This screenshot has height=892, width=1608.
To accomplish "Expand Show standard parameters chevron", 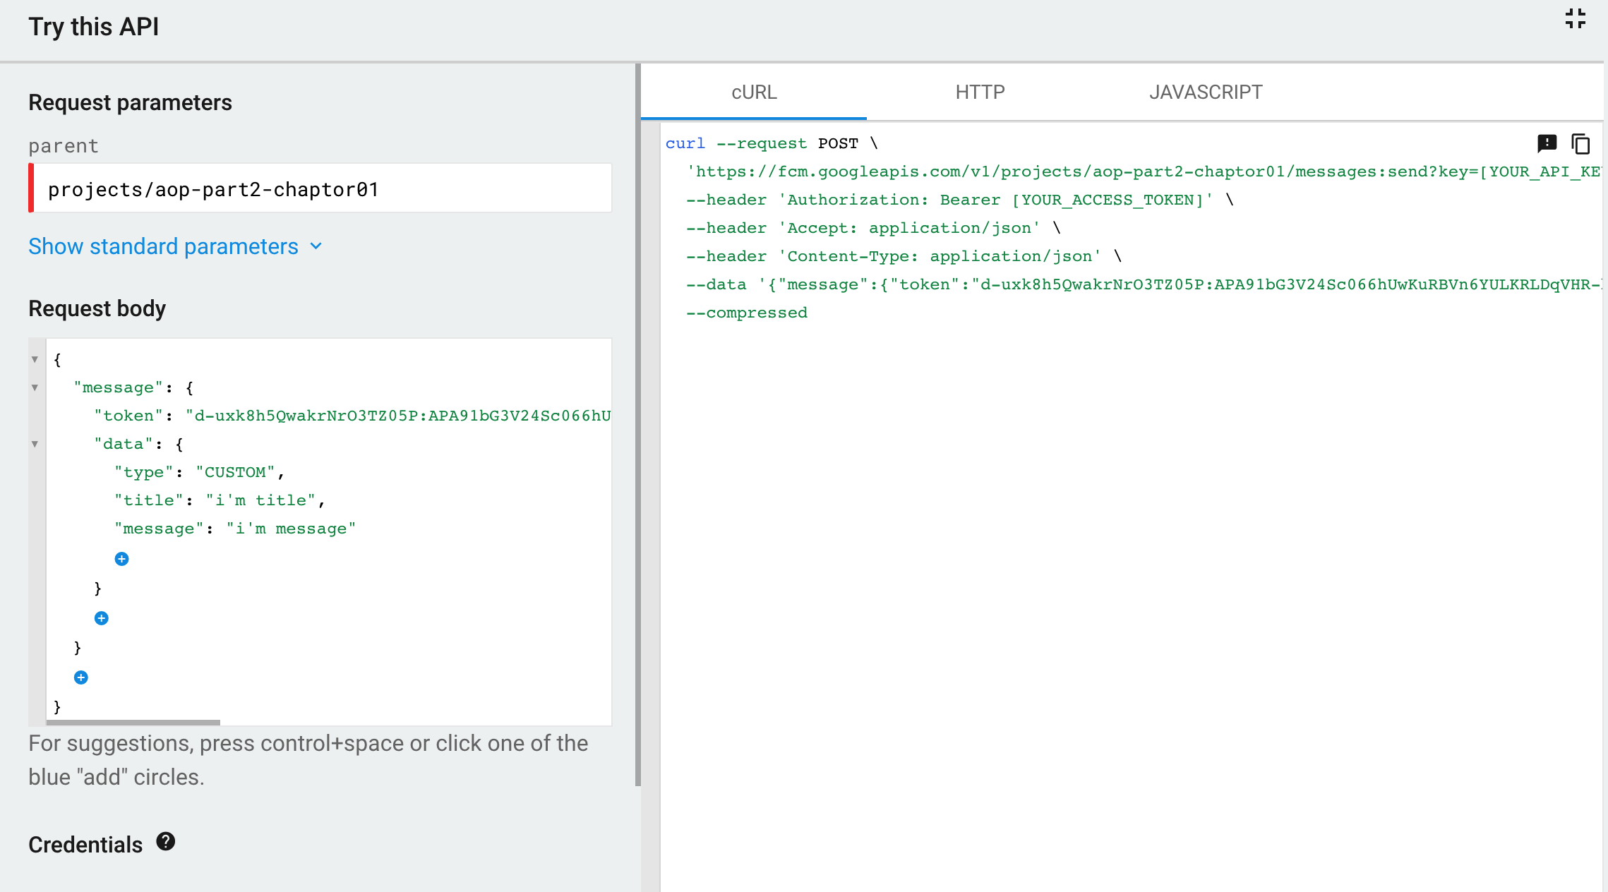I will pos(316,246).
